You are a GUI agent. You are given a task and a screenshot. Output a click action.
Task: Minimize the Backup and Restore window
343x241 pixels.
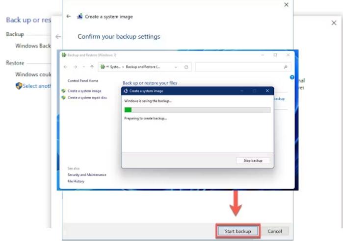point(263,55)
